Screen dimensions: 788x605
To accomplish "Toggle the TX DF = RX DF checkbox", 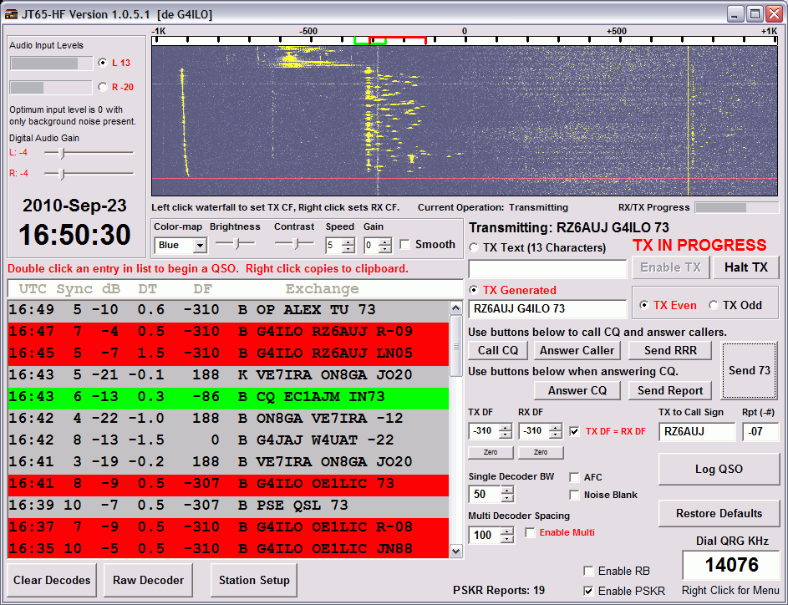I will (x=574, y=431).
